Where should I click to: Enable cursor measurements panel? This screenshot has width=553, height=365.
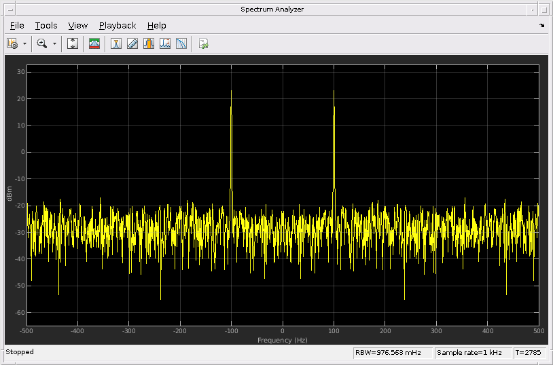click(x=116, y=43)
